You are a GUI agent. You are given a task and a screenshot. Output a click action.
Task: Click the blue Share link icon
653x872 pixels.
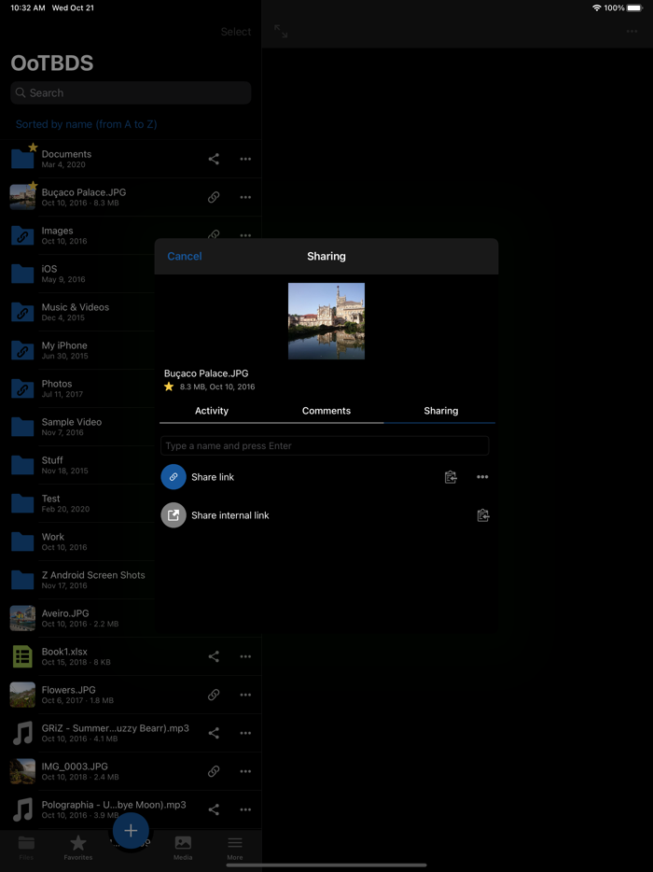(x=174, y=477)
